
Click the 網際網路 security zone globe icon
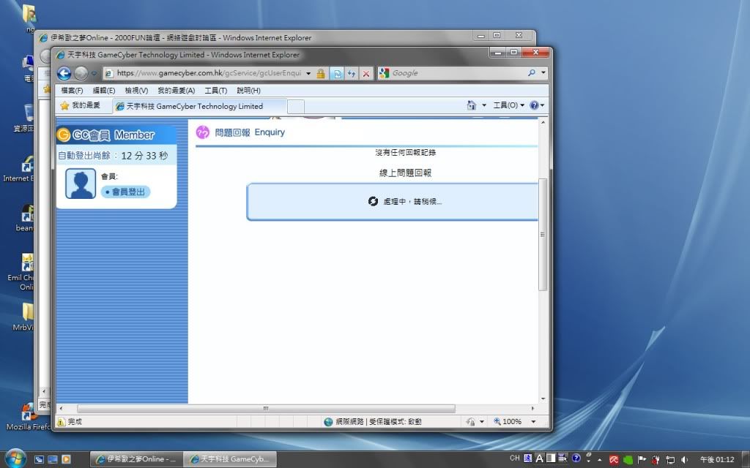[x=328, y=422]
